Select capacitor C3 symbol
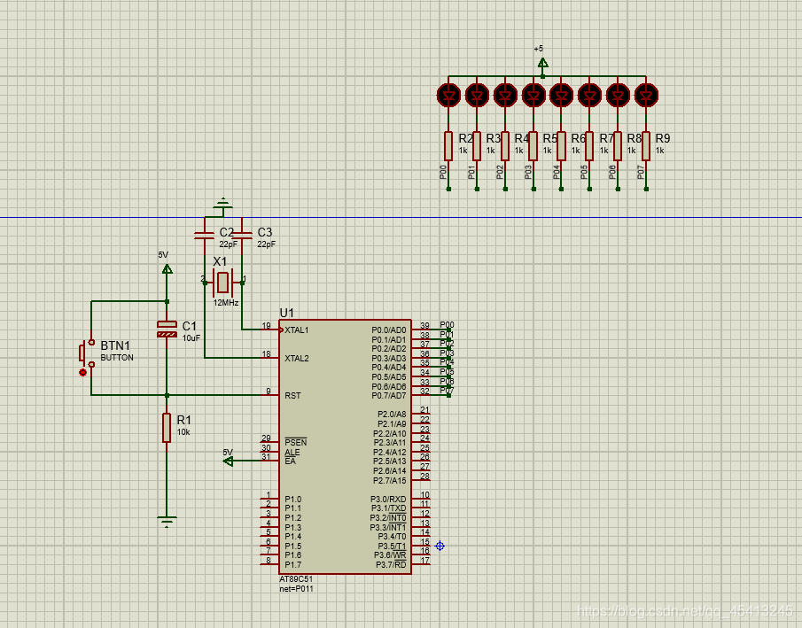Screen dimensions: 802x628 [242, 236]
